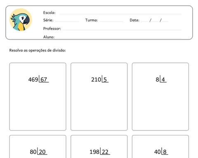The image size is (198, 158).
Task: Click the Data label text
Action: click(x=134, y=20)
